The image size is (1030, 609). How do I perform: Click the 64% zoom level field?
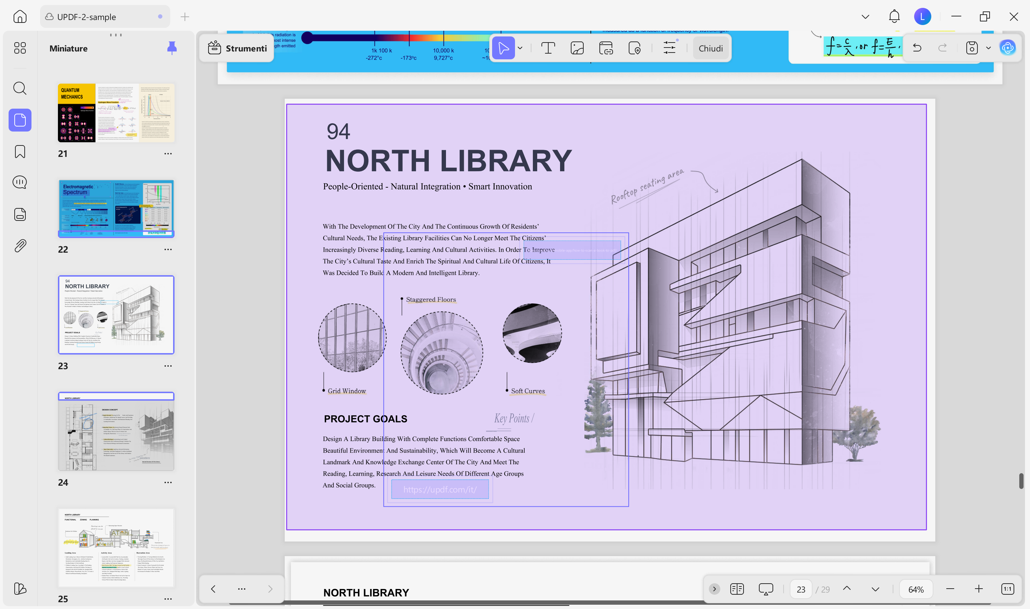click(916, 589)
